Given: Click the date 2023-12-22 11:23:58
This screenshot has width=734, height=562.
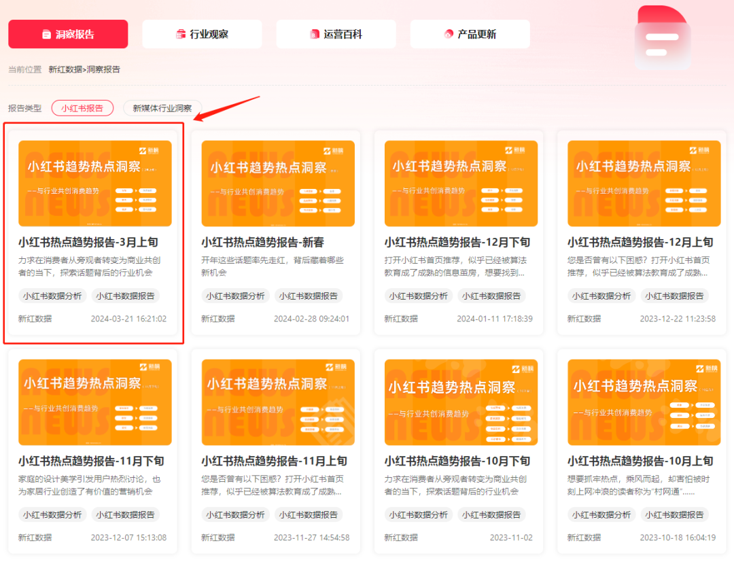Looking at the screenshot, I should 678,319.
